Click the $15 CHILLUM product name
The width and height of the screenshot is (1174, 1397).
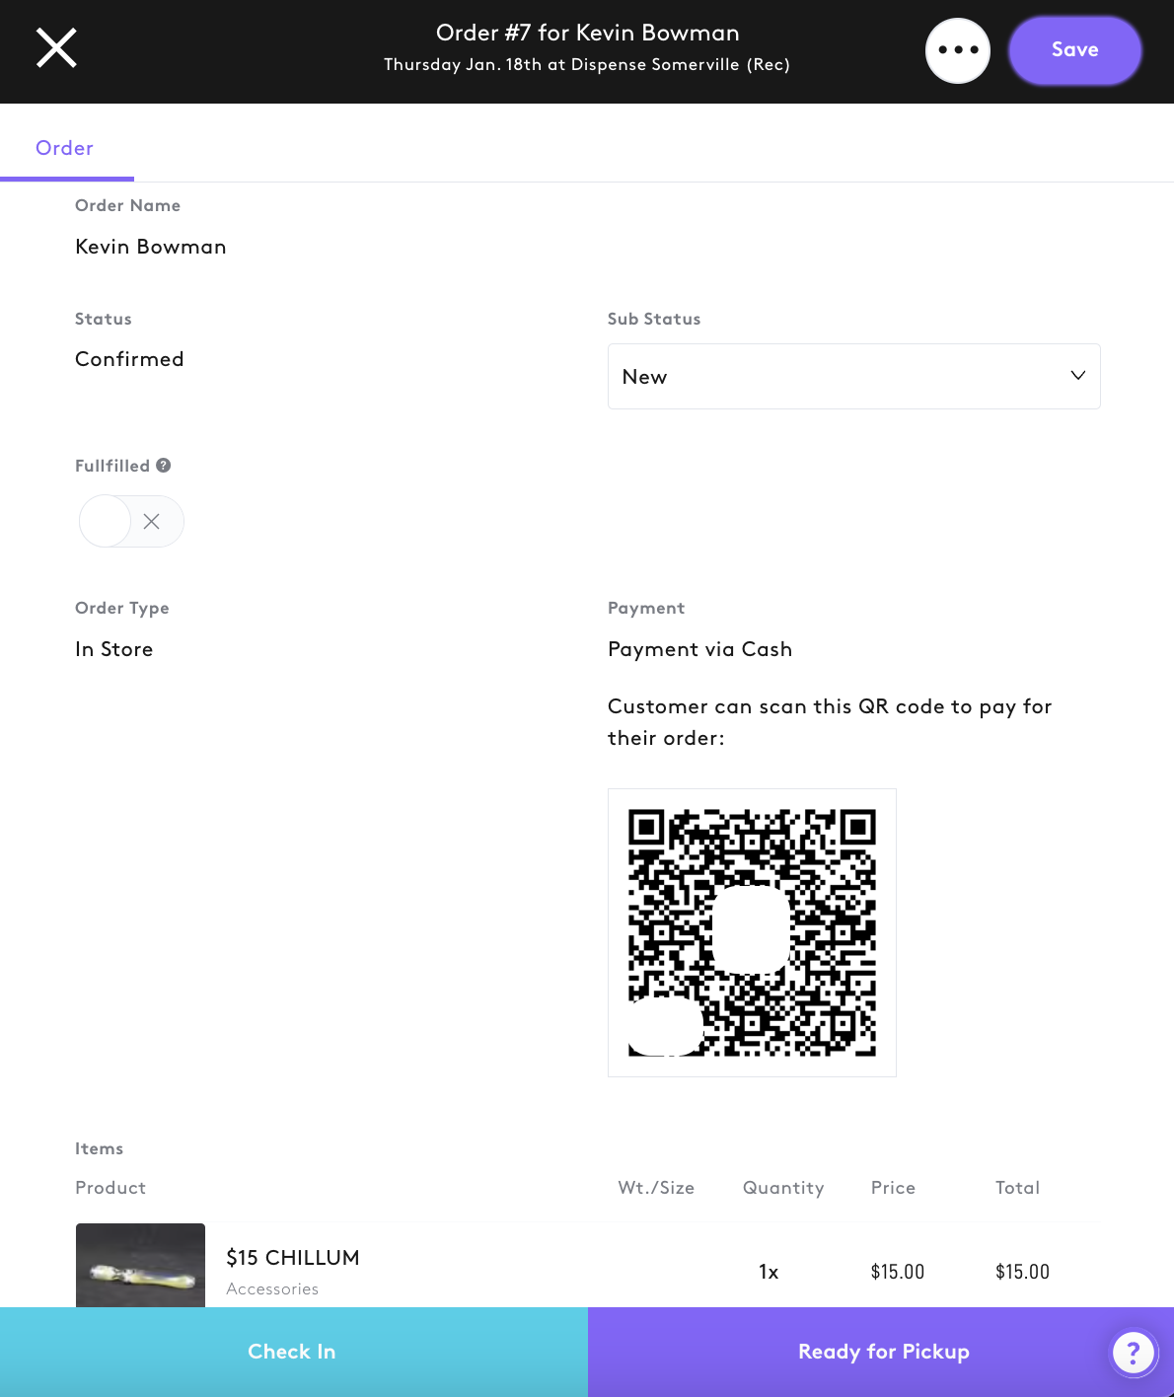point(293,1258)
